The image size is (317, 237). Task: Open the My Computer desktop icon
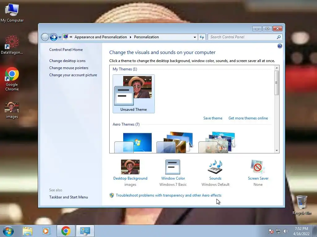(12, 13)
